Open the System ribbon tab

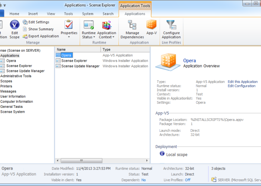click(88, 14)
